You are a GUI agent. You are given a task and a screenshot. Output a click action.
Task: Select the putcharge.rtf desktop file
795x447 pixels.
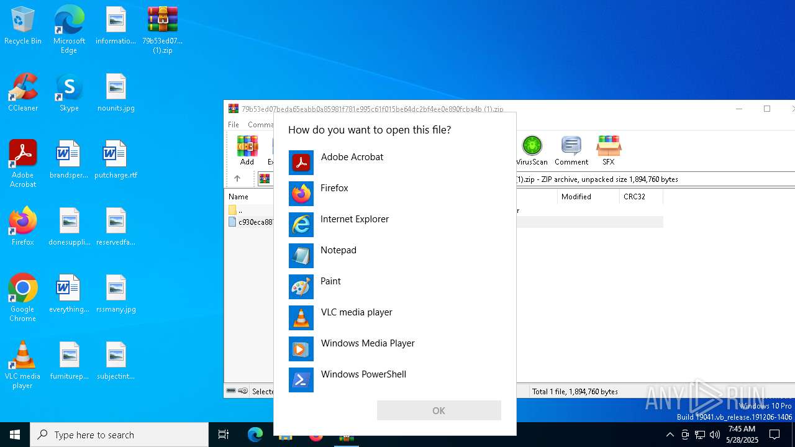pos(116,160)
